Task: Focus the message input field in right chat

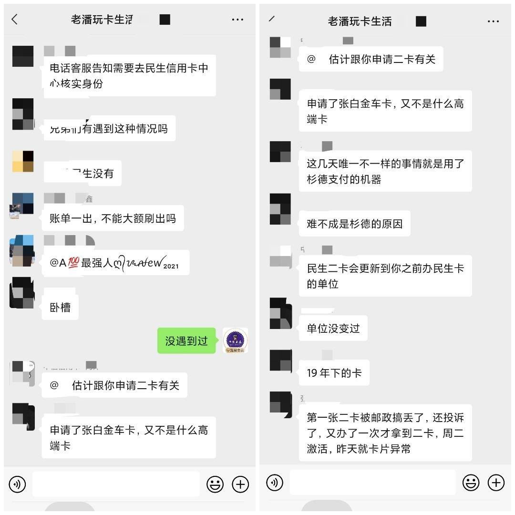Action: [373, 482]
